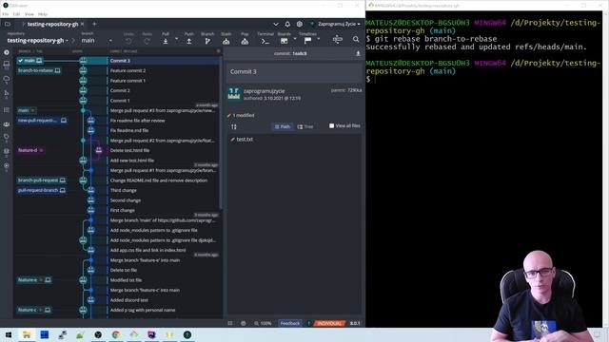Enable the View all files checkbox
Screen dimensions: 609x342
click(331, 126)
